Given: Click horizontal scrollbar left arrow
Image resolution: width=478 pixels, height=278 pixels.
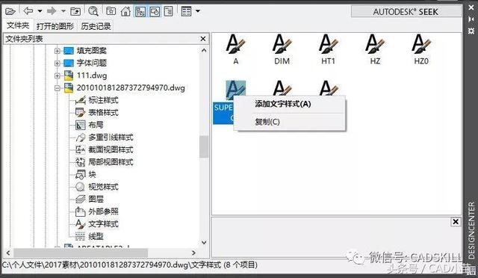Looking at the screenshot, I should pos(8,253).
